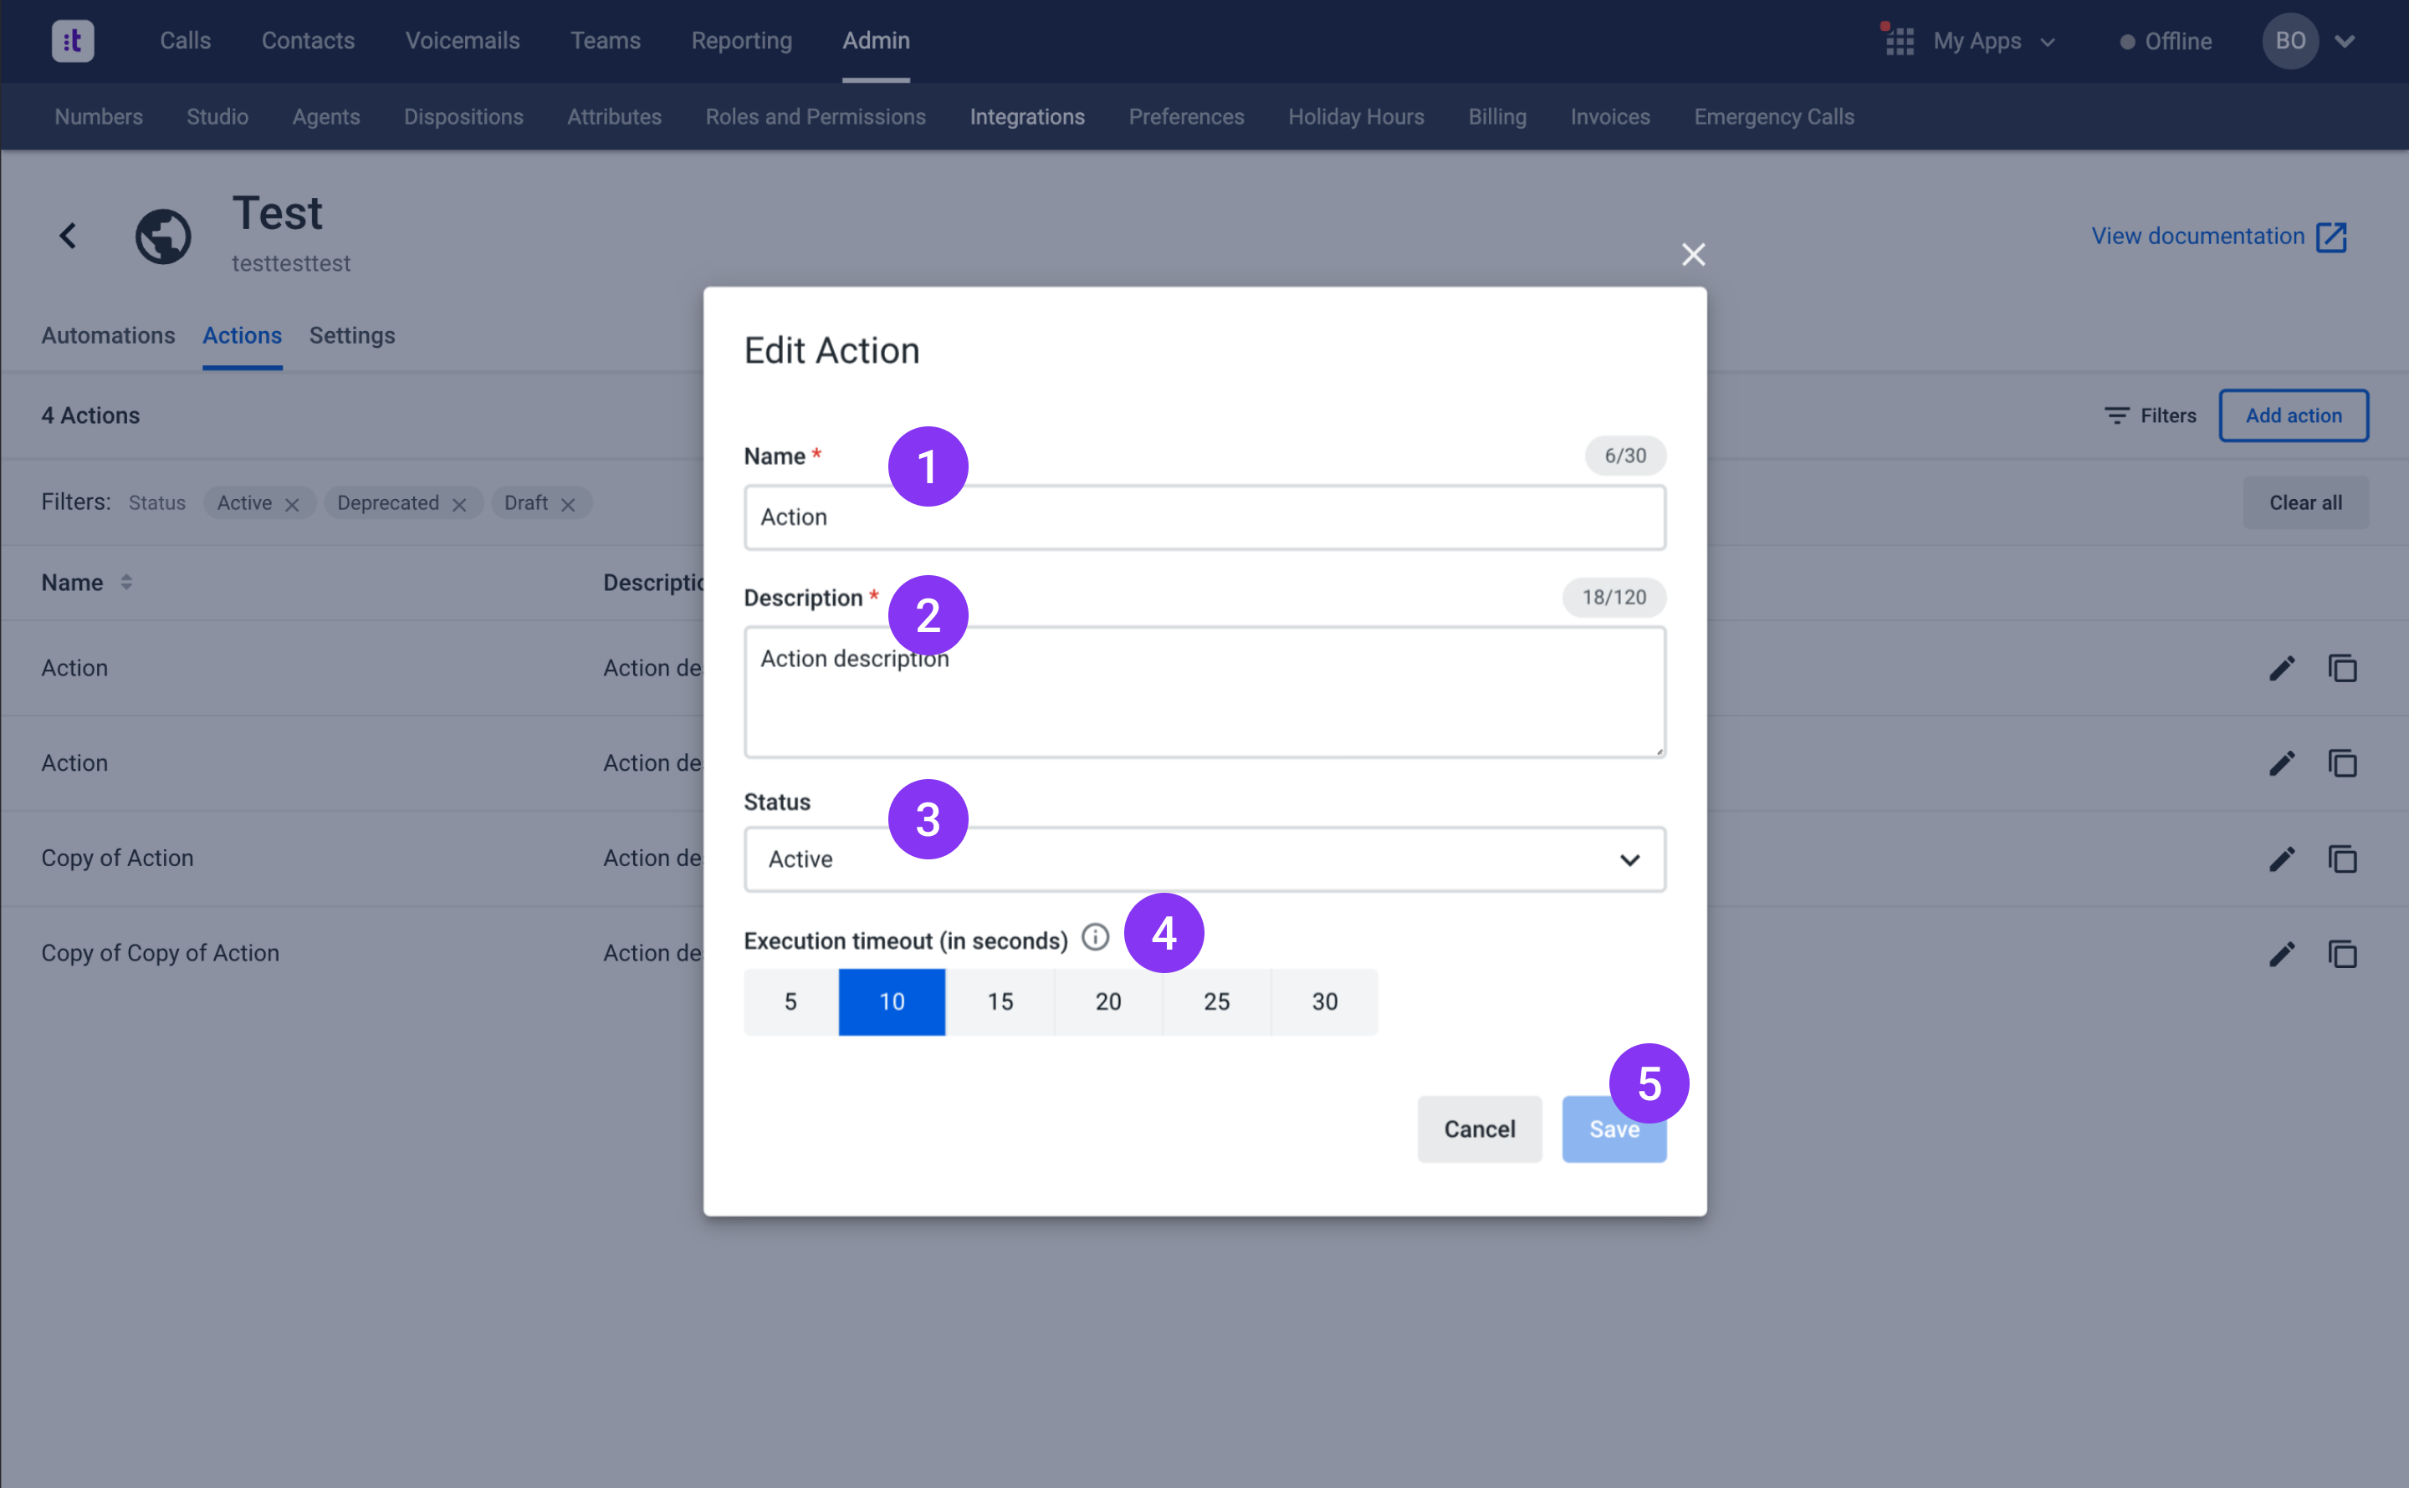Select 5 seconds execution timeout

coord(790,1001)
